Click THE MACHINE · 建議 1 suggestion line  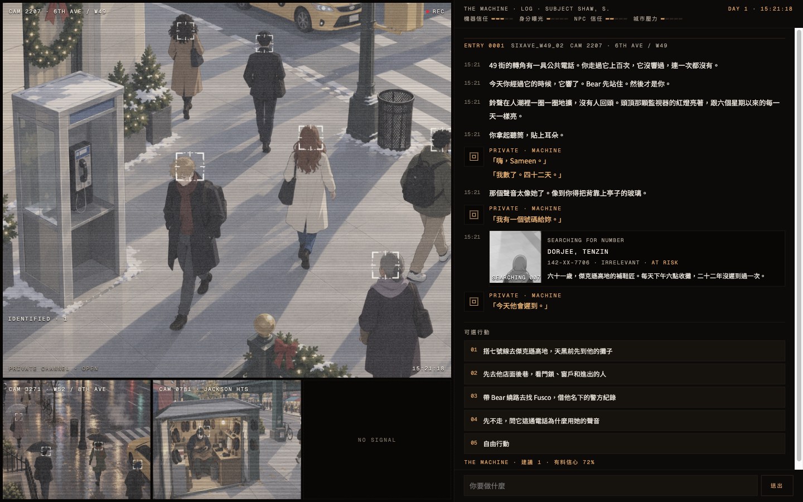(529, 462)
